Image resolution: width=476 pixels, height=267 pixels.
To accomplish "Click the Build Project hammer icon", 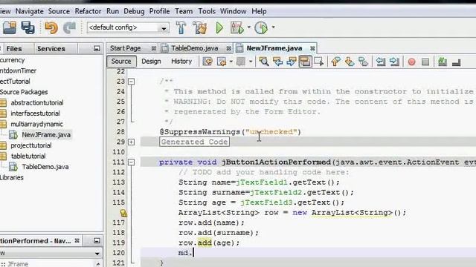I will (181, 27).
